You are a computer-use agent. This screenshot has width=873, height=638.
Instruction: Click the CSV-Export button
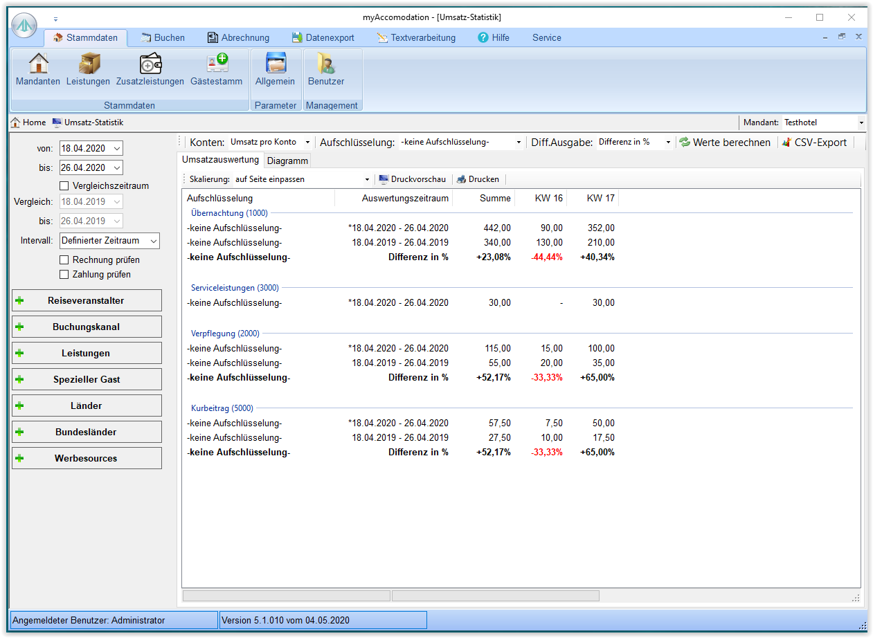tap(814, 142)
